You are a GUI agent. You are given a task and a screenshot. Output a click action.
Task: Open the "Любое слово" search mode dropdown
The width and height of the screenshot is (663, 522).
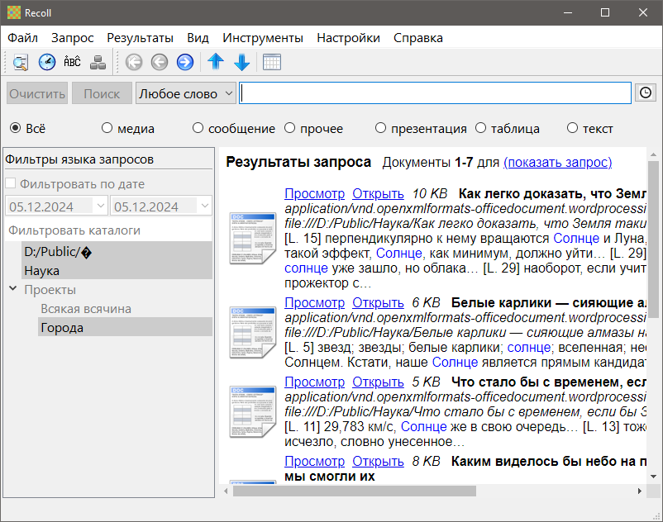click(x=185, y=93)
